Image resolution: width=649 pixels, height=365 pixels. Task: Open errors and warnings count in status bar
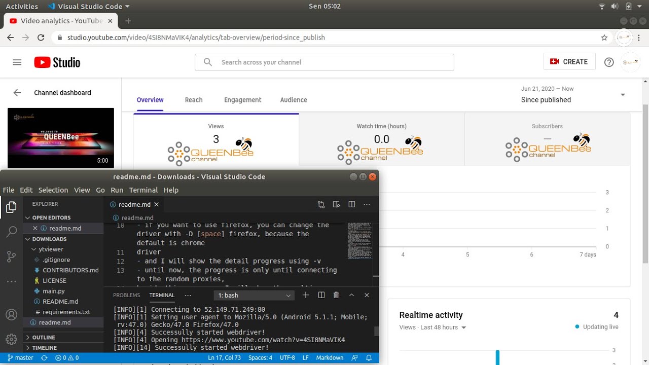click(67, 357)
